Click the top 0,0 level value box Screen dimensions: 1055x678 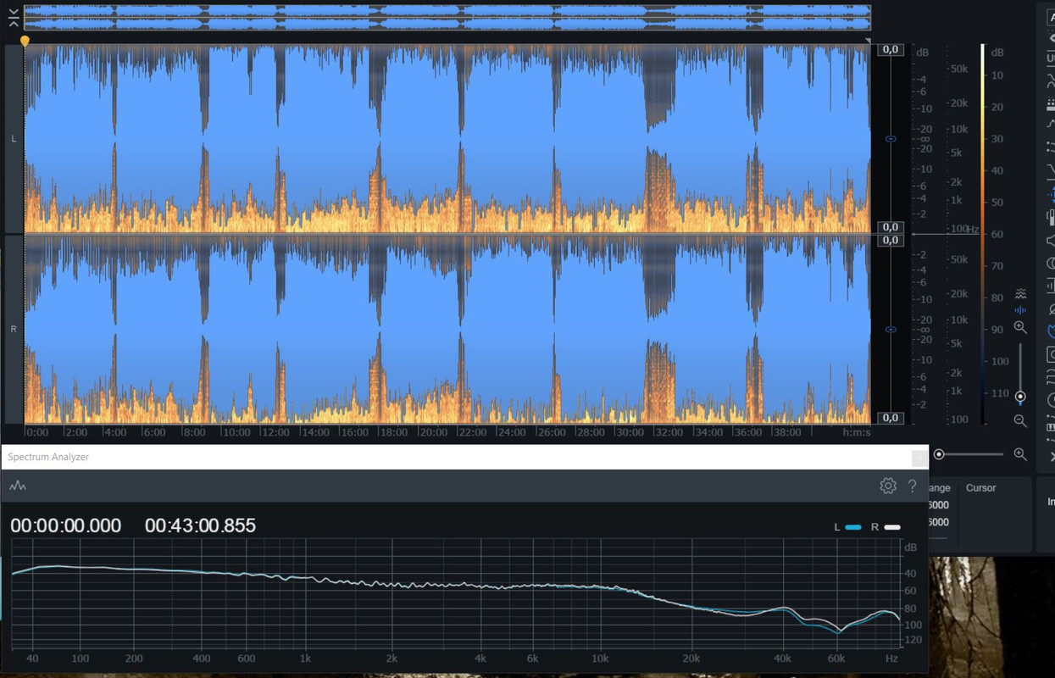tap(891, 50)
